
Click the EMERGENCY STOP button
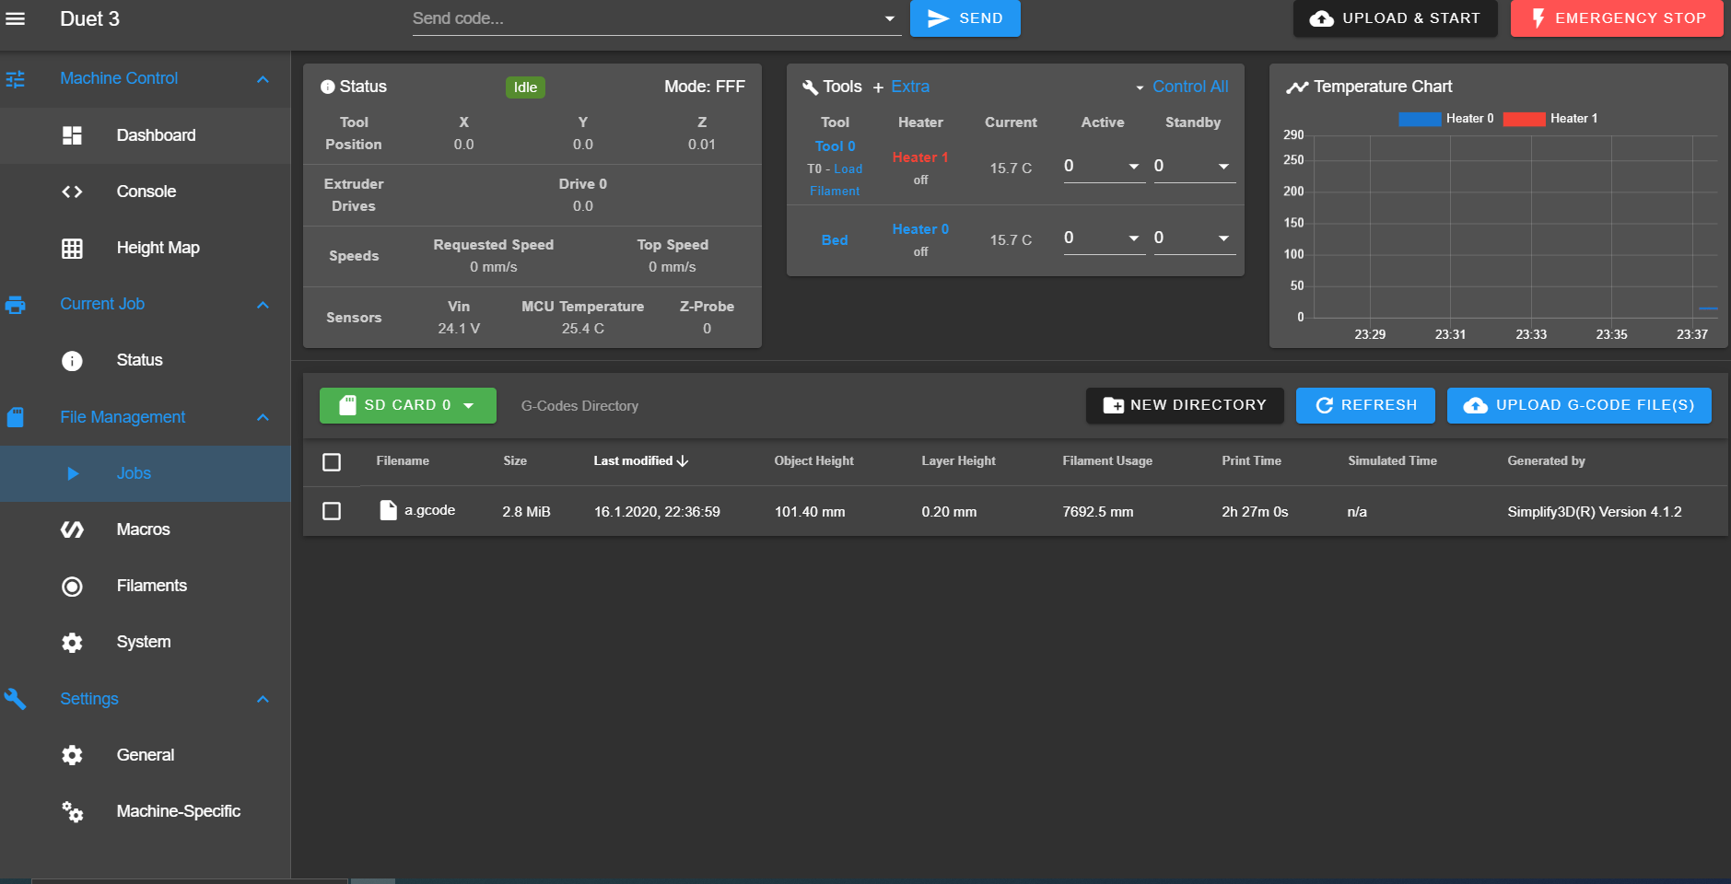click(x=1617, y=18)
